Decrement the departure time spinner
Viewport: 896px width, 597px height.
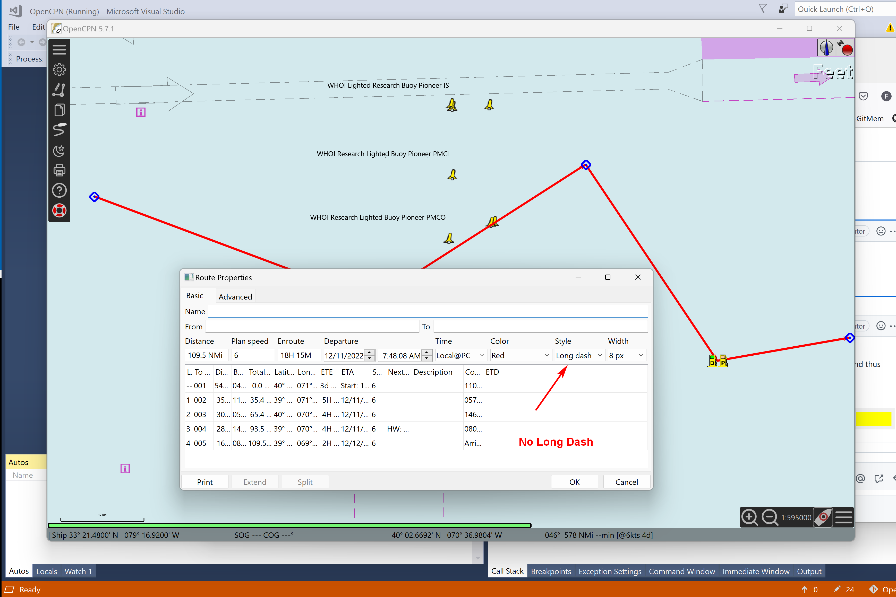[x=427, y=358]
